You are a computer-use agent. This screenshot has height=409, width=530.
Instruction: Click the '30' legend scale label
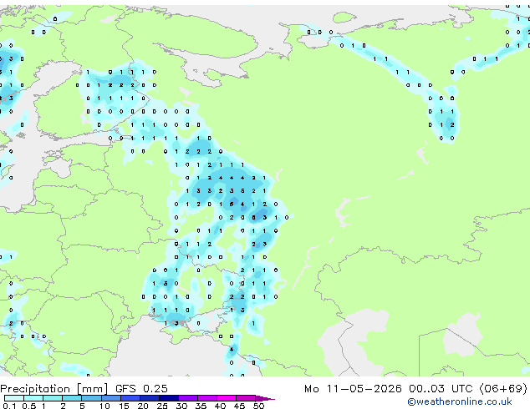click(181, 406)
